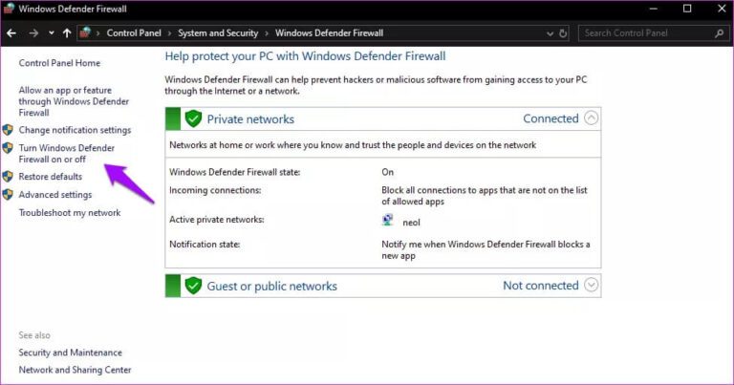Refresh the Control Panel page
This screenshot has width=734, height=385.
(563, 32)
